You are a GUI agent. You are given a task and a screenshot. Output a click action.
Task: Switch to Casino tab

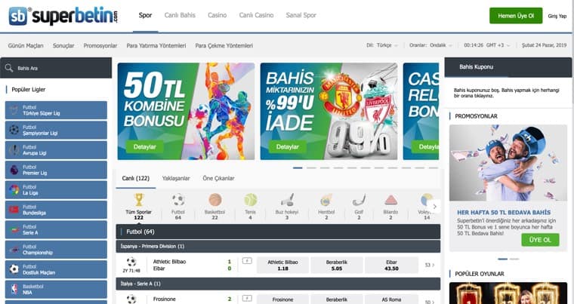click(x=217, y=15)
